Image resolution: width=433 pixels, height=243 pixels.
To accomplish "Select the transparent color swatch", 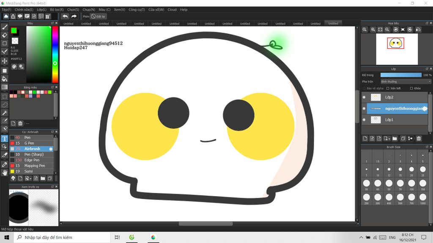I will coord(15,41).
